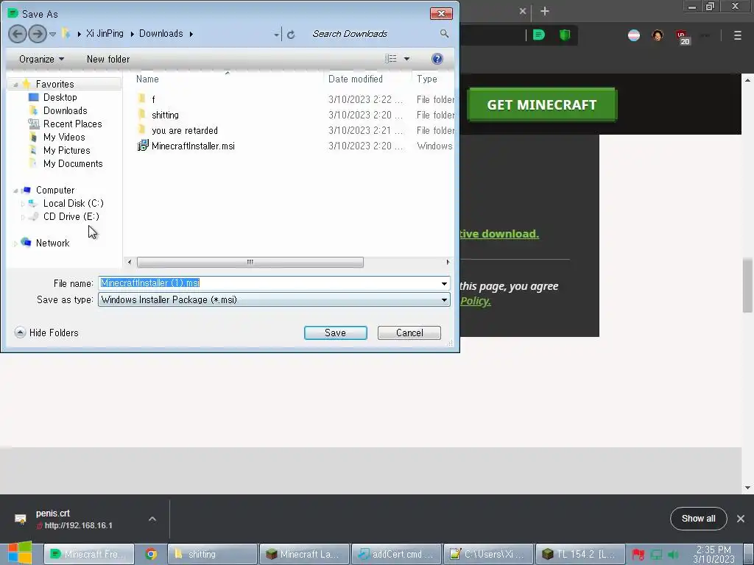Click the Cancel button
Viewport: 754px width, 565px height.
[x=409, y=333]
